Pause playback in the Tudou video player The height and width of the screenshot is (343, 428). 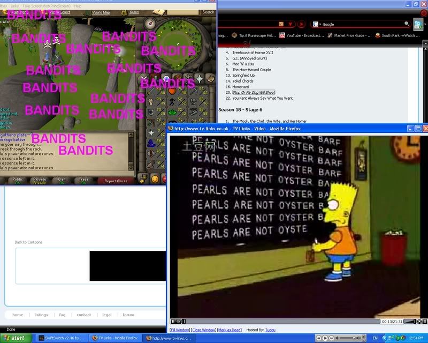click(x=173, y=321)
